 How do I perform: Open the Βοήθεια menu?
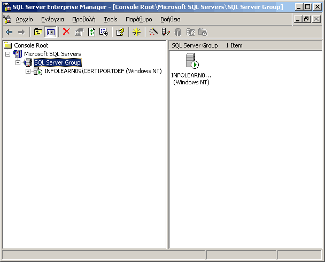(x=171, y=19)
